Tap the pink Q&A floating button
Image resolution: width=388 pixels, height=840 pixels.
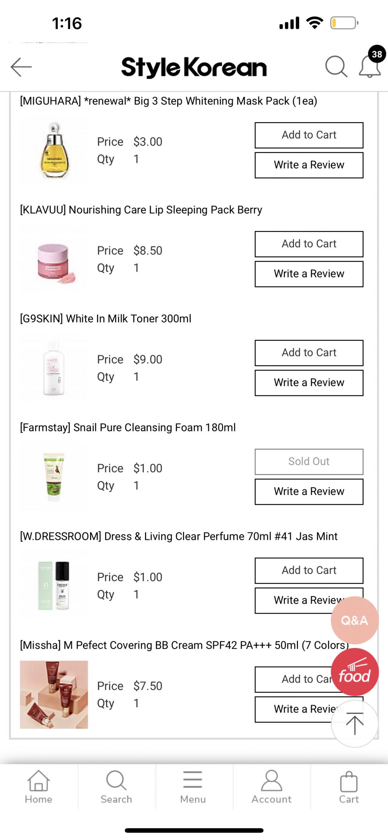354,620
